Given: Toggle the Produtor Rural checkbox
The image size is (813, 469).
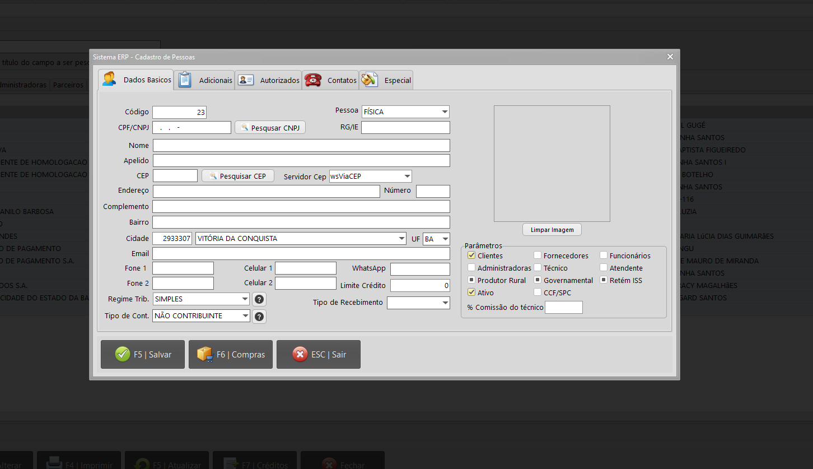Looking at the screenshot, I should click(471, 280).
